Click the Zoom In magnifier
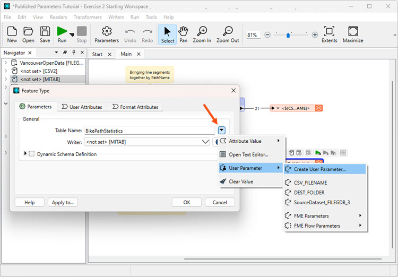The image size is (398, 277). pyautogui.click(x=202, y=34)
